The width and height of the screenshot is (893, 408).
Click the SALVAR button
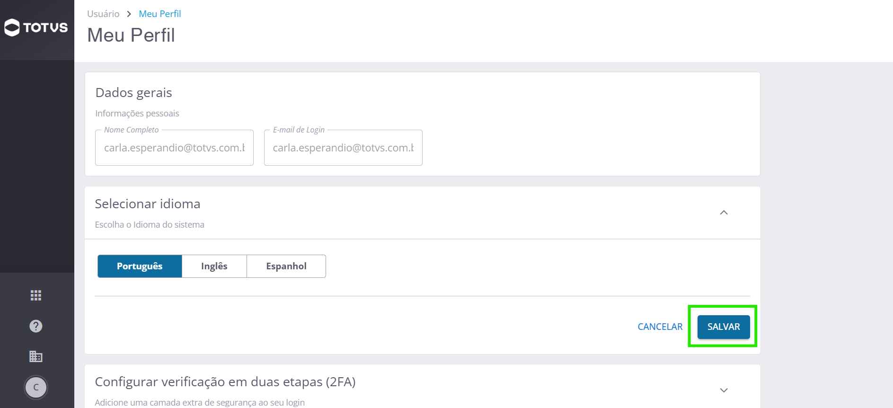pyautogui.click(x=724, y=327)
